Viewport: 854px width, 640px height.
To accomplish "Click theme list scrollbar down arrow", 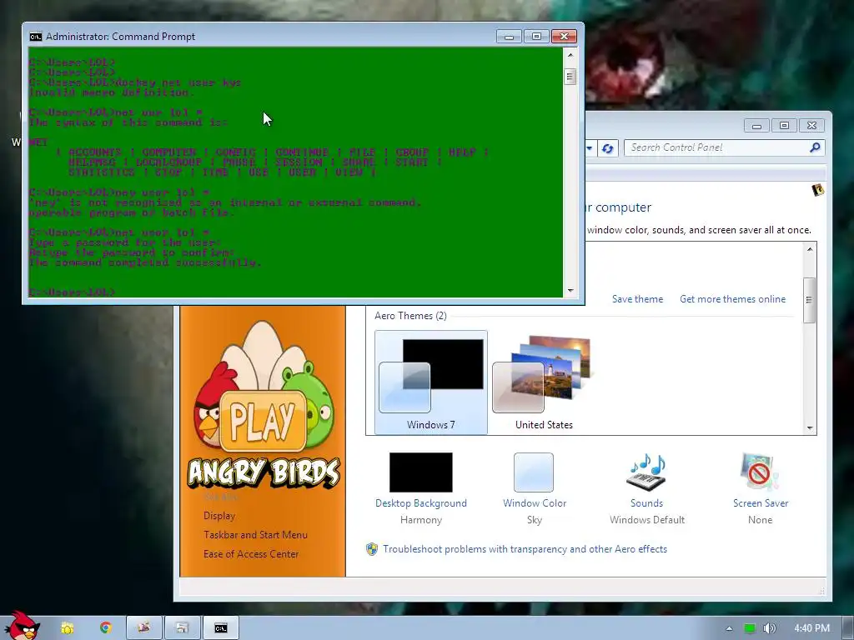I will tap(810, 428).
